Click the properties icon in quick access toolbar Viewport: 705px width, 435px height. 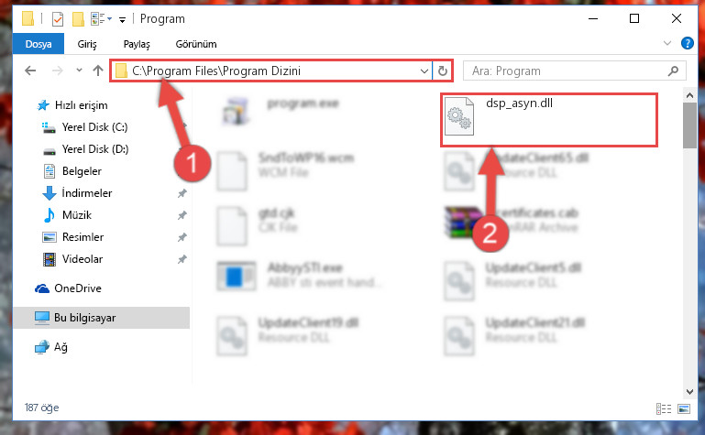tap(57, 19)
